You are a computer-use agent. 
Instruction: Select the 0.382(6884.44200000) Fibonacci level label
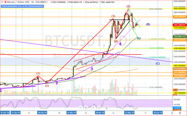(157, 39)
